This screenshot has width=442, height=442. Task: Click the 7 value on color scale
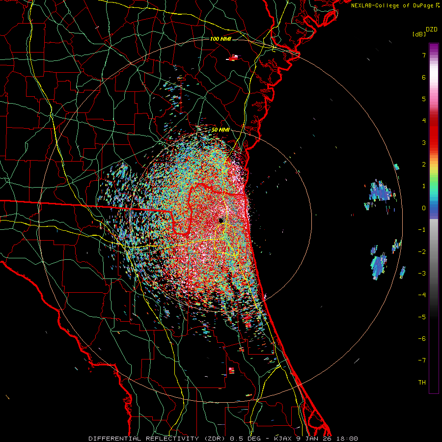[424, 55]
